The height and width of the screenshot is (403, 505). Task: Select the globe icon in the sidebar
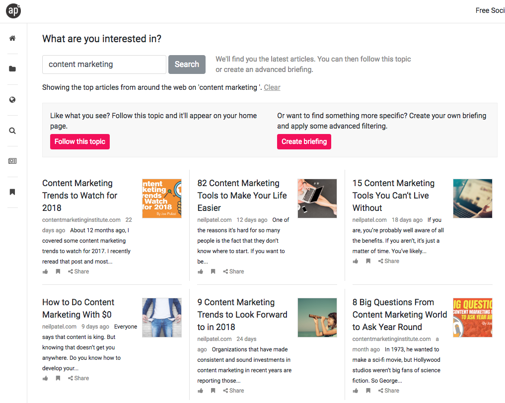click(x=12, y=100)
